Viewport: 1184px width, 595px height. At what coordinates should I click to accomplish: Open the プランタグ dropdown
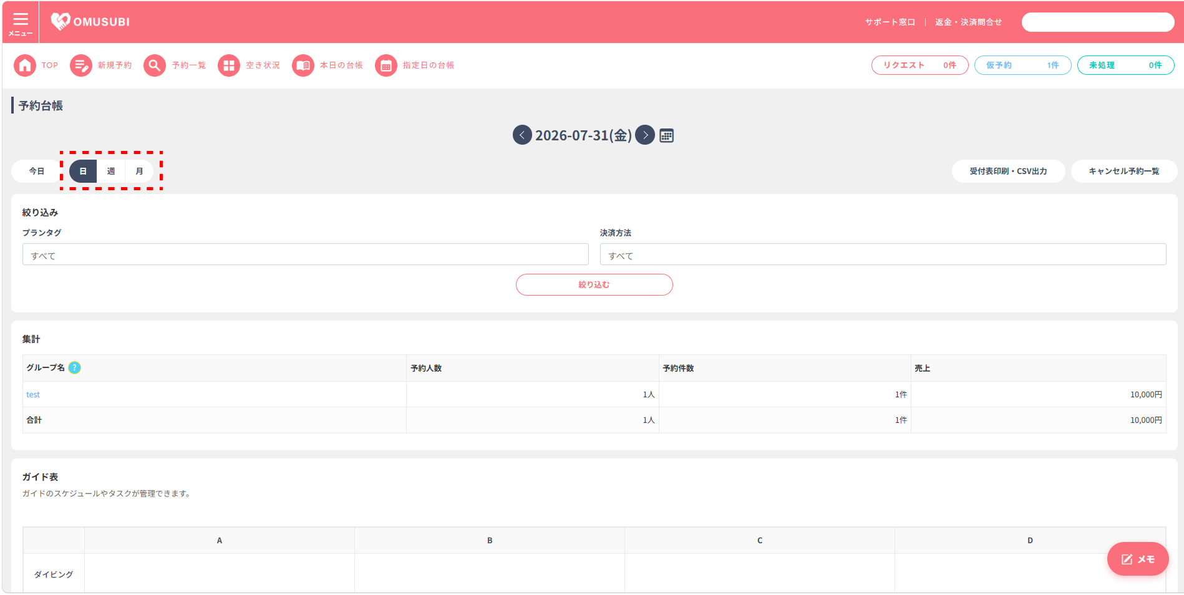(306, 254)
